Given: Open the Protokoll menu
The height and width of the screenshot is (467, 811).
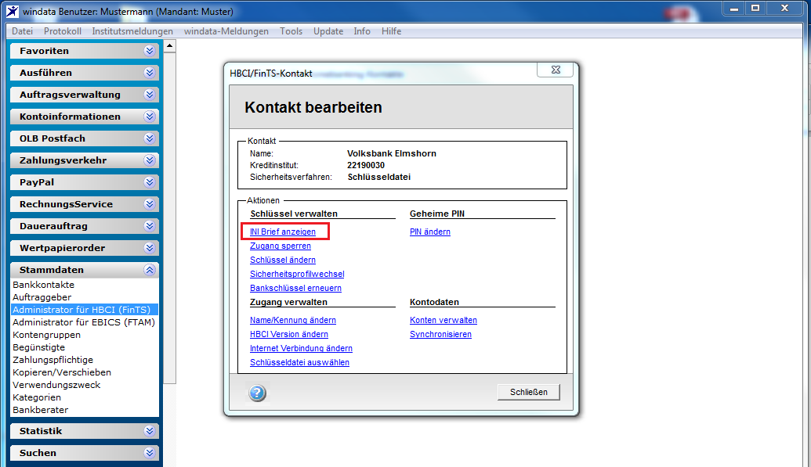Looking at the screenshot, I should (63, 31).
